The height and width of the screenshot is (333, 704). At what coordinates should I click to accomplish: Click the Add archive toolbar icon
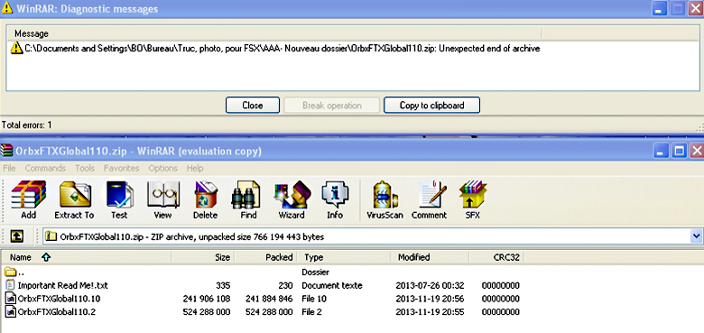[28, 200]
